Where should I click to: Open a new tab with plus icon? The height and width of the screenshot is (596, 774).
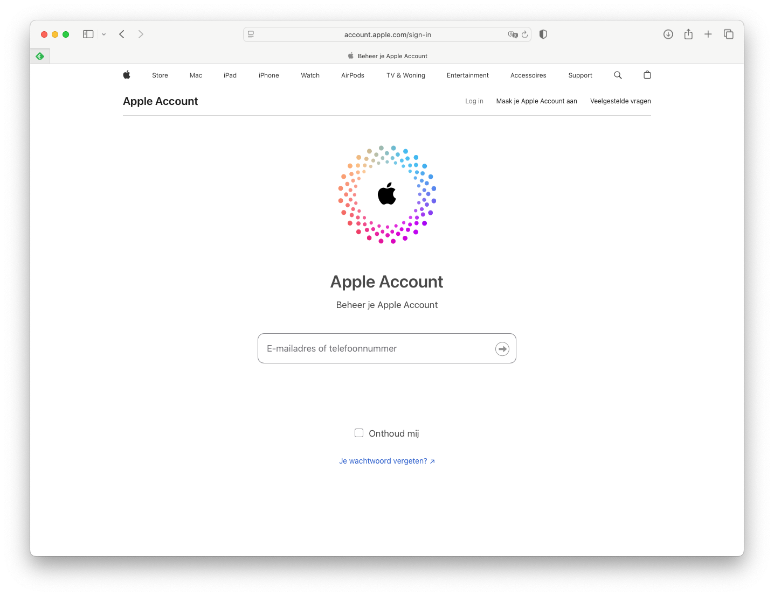pos(708,34)
